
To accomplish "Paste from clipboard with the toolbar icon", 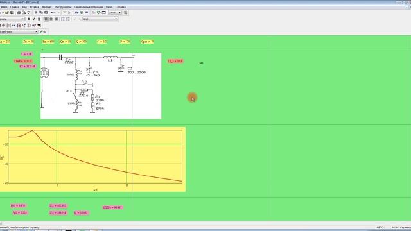I will [x=46, y=13].
